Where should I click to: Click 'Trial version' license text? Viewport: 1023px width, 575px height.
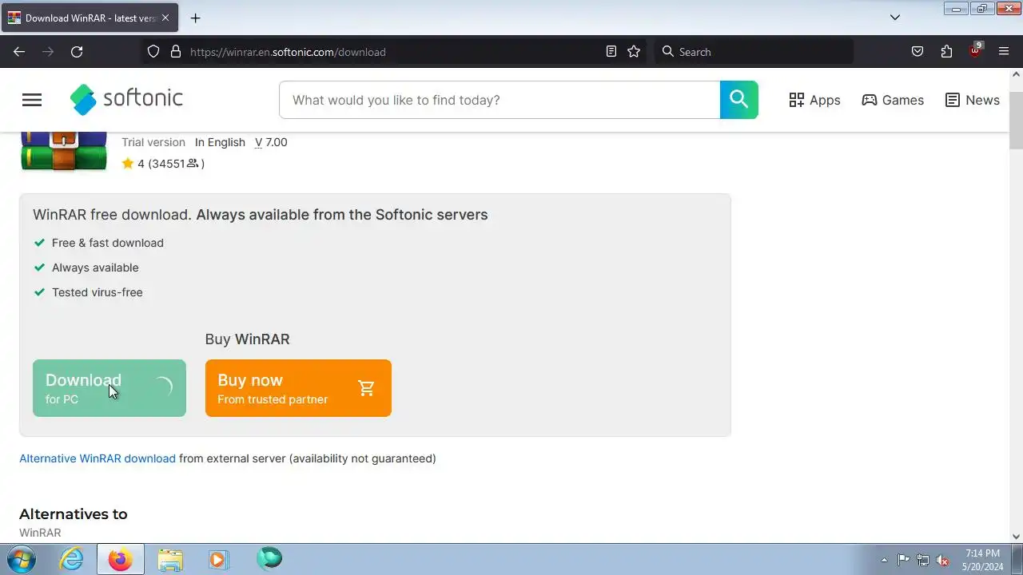153,142
